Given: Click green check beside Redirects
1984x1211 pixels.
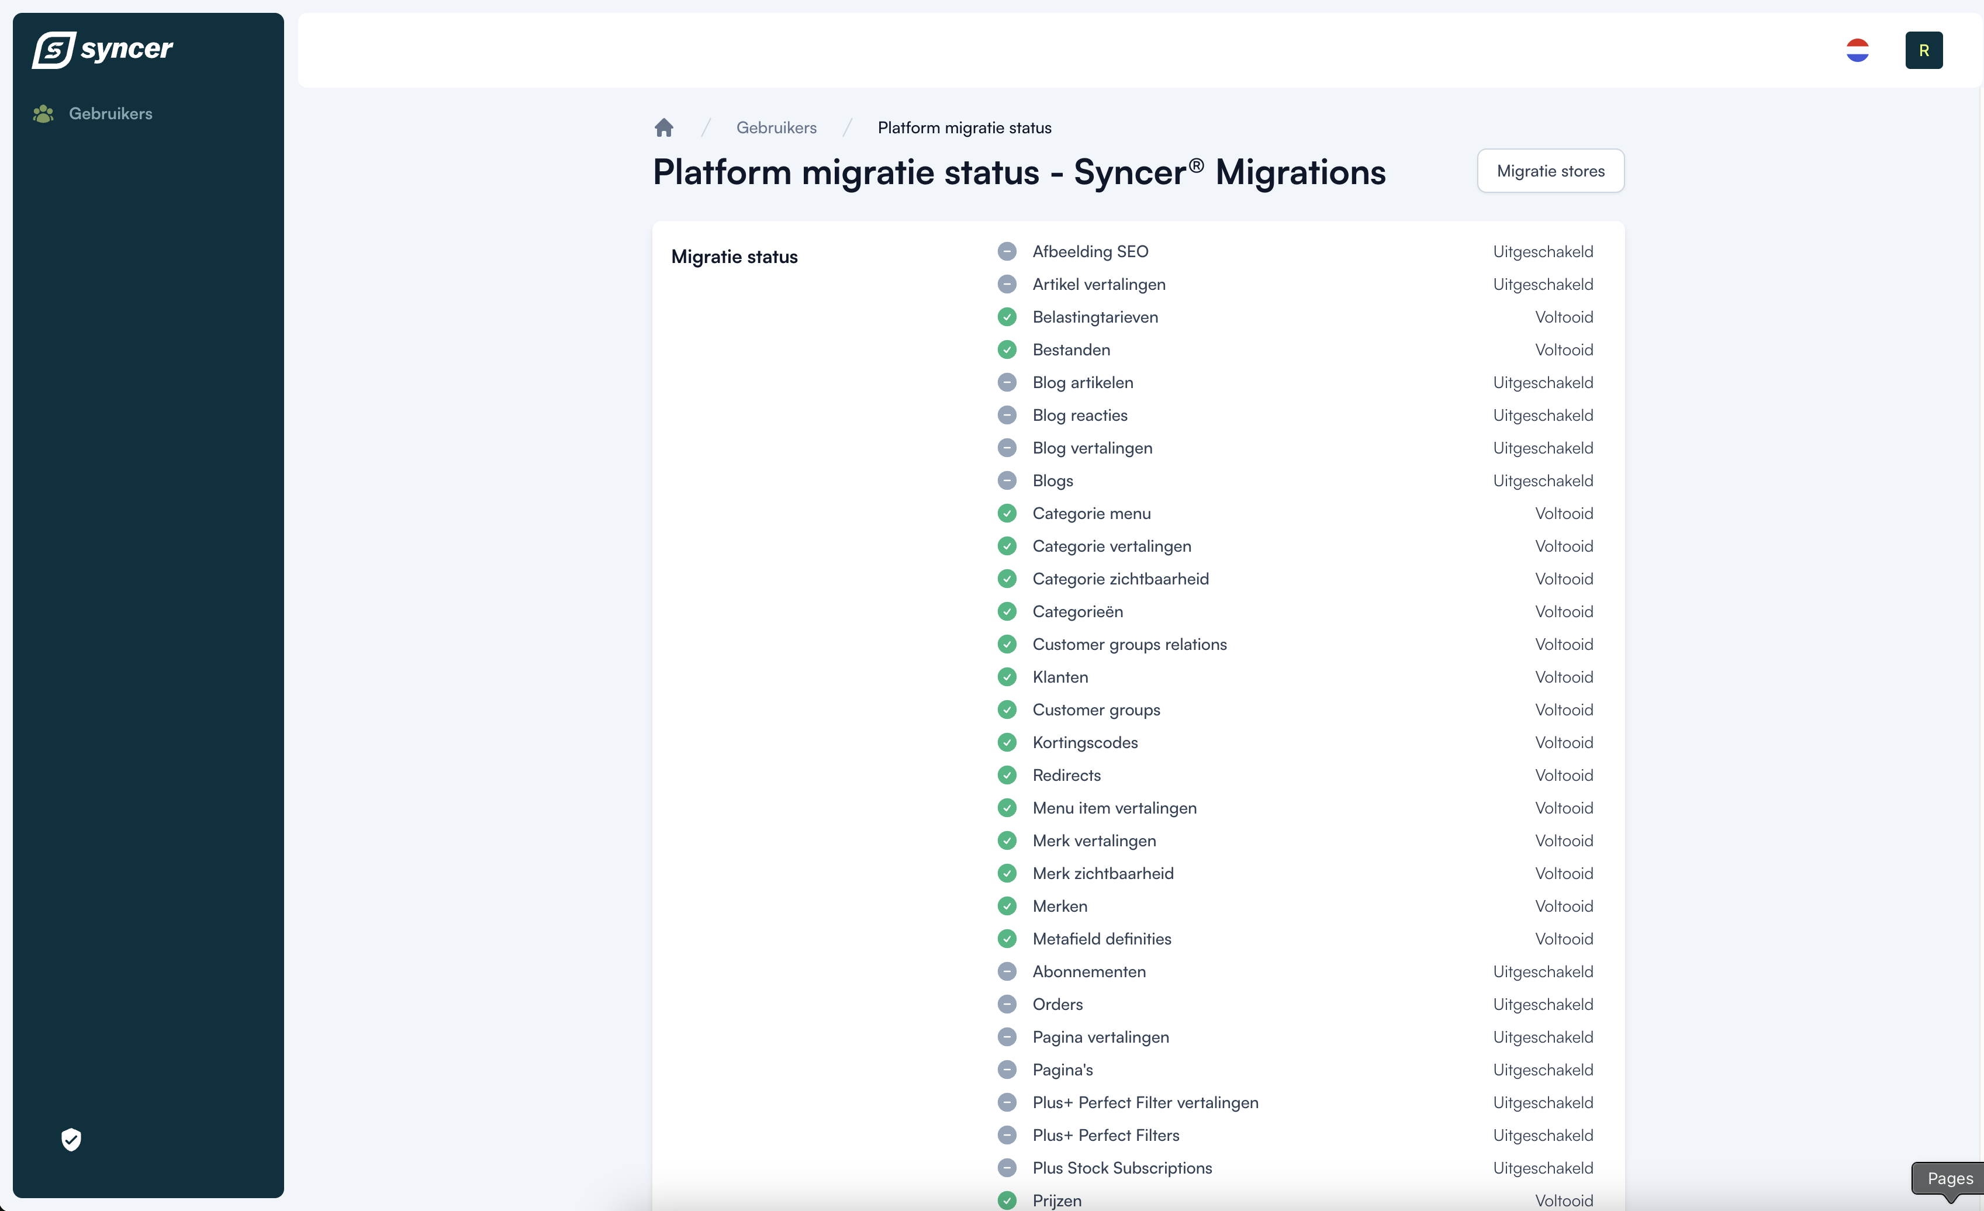Looking at the screenshot, I should (1007, 776).
